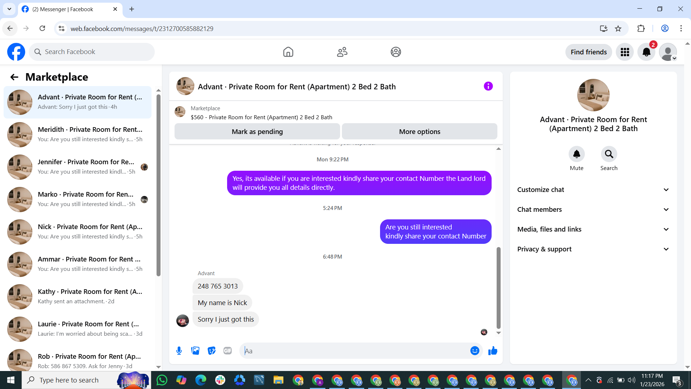Bookmark this page with the star icon
The width and height of the screenshot is (691, 389).
click(x=618, y=28)
